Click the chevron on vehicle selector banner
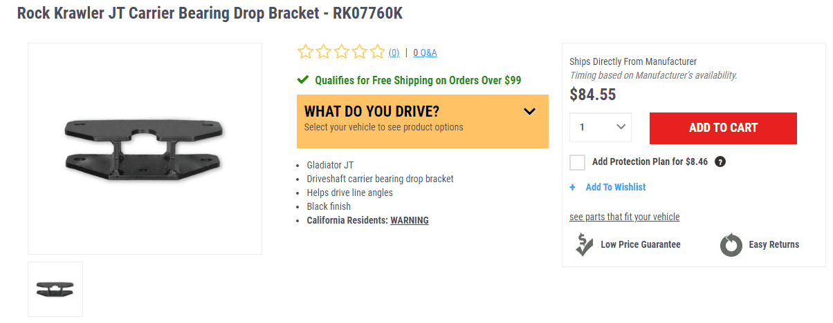Viewport: 833px width, 323px height. coord(530,111)
